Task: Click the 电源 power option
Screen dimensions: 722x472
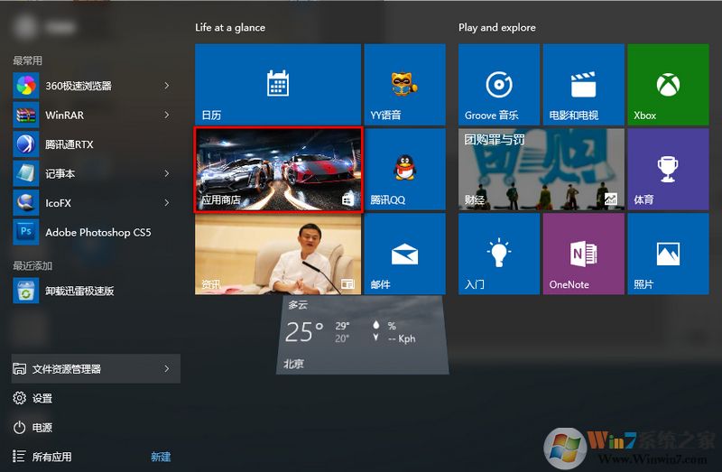Action: pyautogui.click(x=42, y=427)
